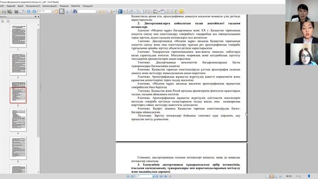Screen dimensions: 318x179
Task: Click the email envelope toolbar icon
Action: 22,11
